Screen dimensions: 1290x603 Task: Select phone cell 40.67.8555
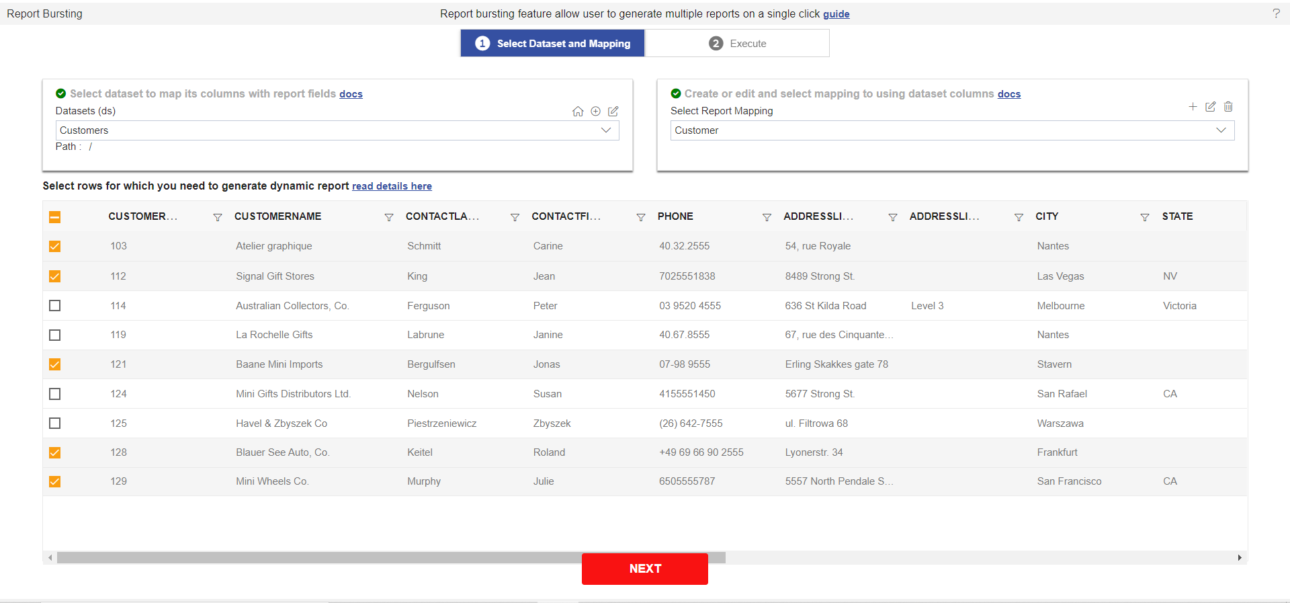tap(684, 335)
